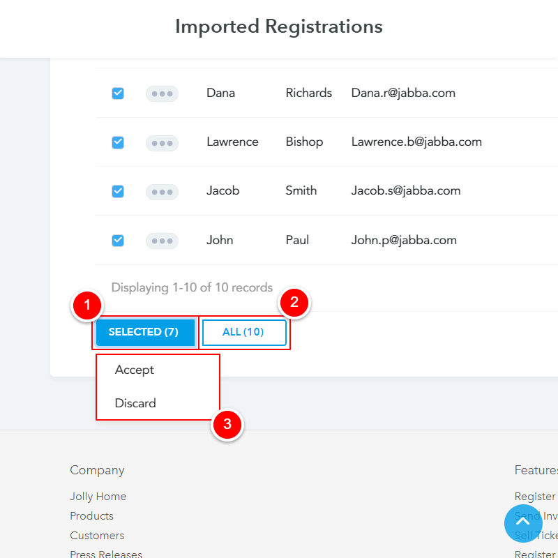
Task: Open the actions menu for Jacob's row
Action: pos(162,192)
